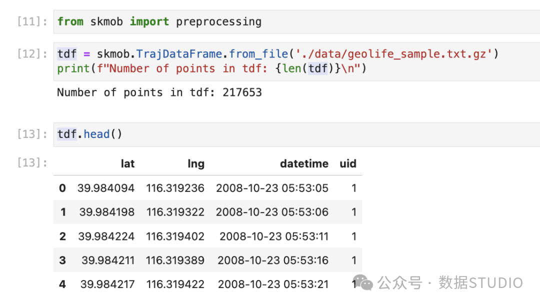Select row index 3 in the table
Screen dimensions: 540x304
[62, 260]
